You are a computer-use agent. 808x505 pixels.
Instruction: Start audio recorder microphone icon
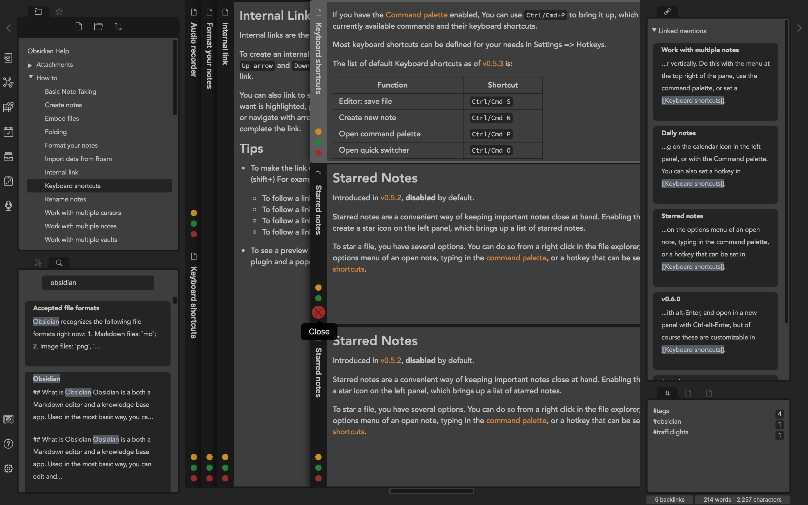(8, 206)
